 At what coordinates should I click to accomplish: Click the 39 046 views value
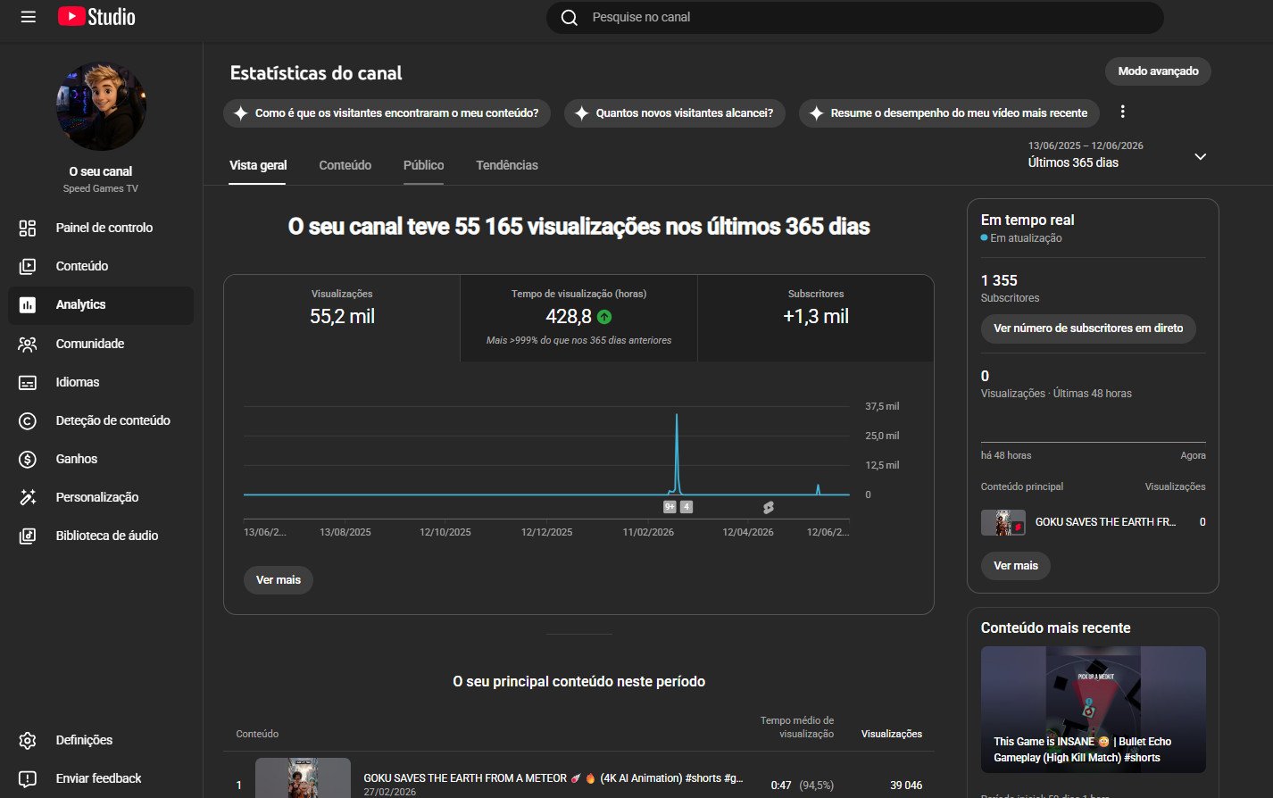click(x=906, y=786)
